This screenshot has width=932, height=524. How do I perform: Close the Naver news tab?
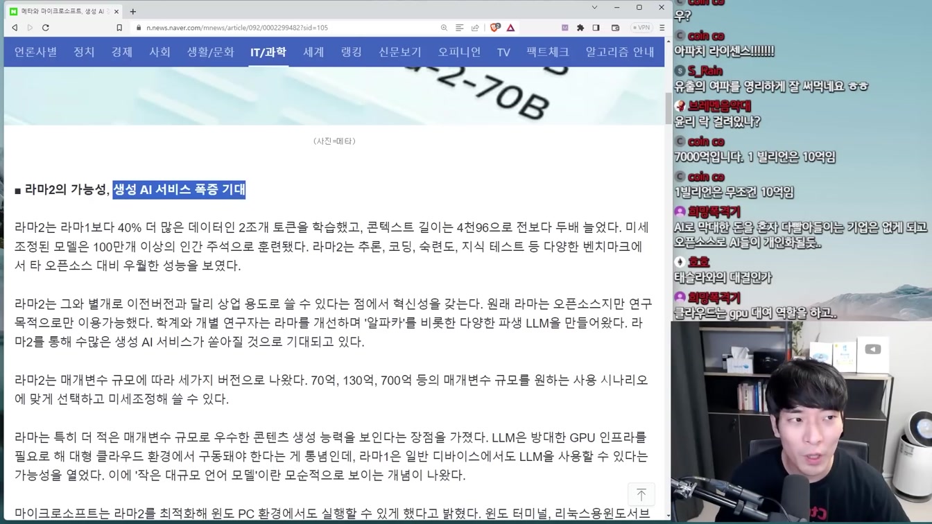(x=116, y=11)
